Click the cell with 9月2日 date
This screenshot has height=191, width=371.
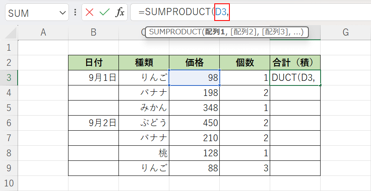pos(93,123)
